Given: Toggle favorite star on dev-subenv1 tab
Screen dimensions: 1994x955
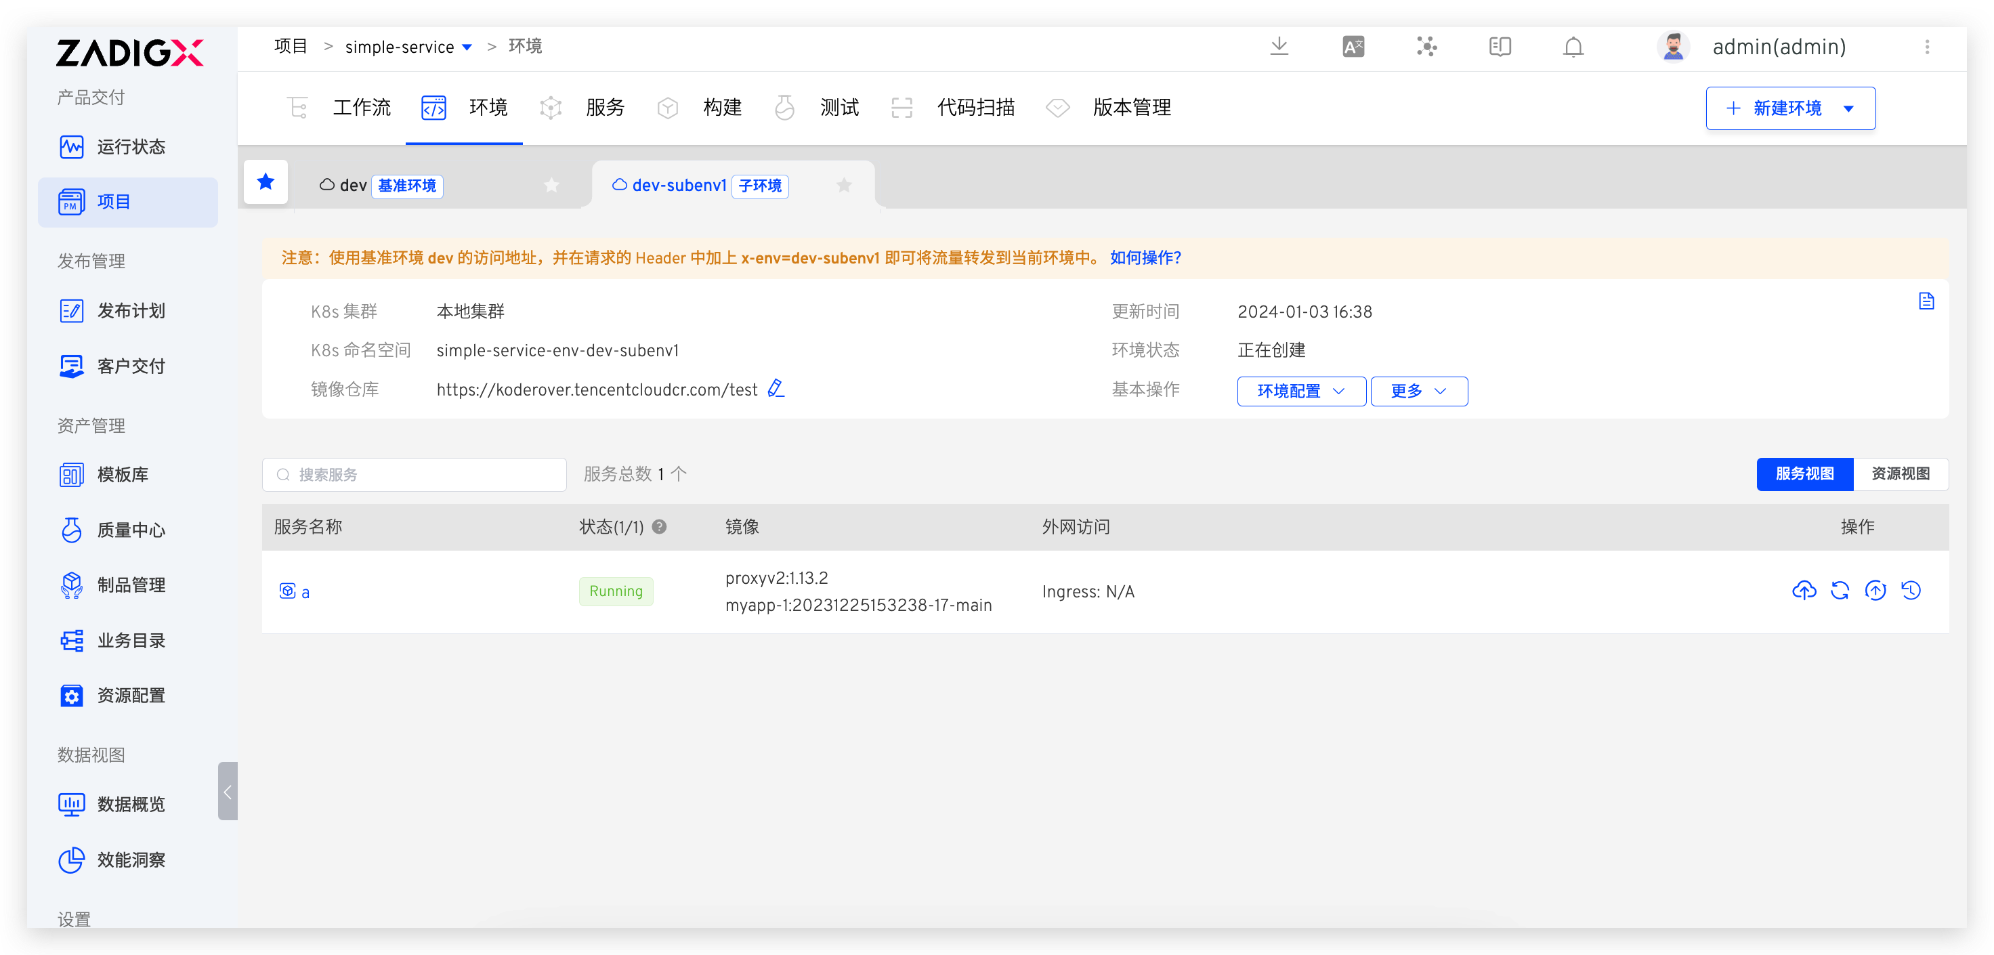Looking at the screenshot, I should (x=844, y=185).
